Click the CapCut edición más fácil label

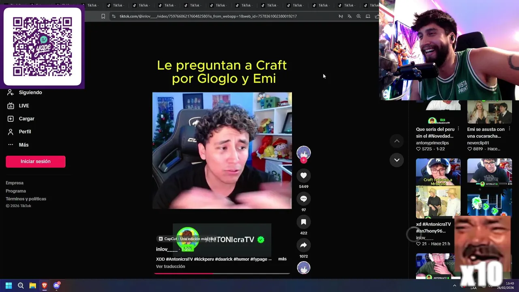click(x=187, y=239)
